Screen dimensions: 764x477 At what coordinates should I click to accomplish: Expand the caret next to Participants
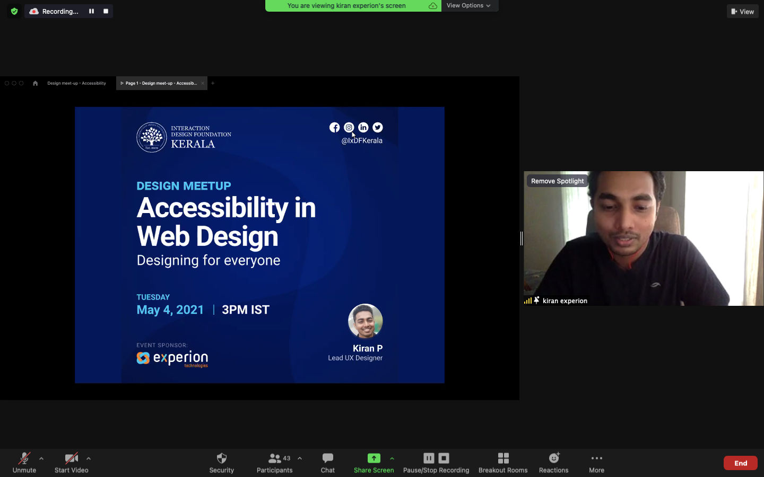(300, 458)
